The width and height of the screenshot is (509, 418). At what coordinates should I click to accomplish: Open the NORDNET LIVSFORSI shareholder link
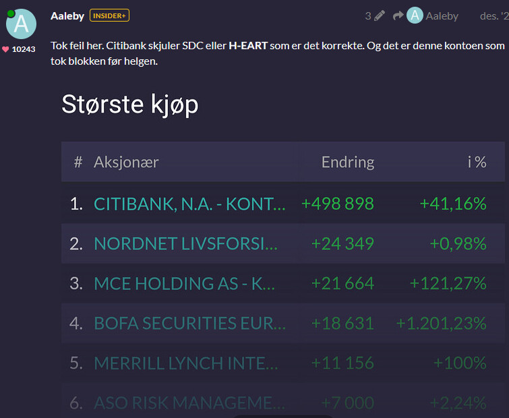[x=185, y=243]
